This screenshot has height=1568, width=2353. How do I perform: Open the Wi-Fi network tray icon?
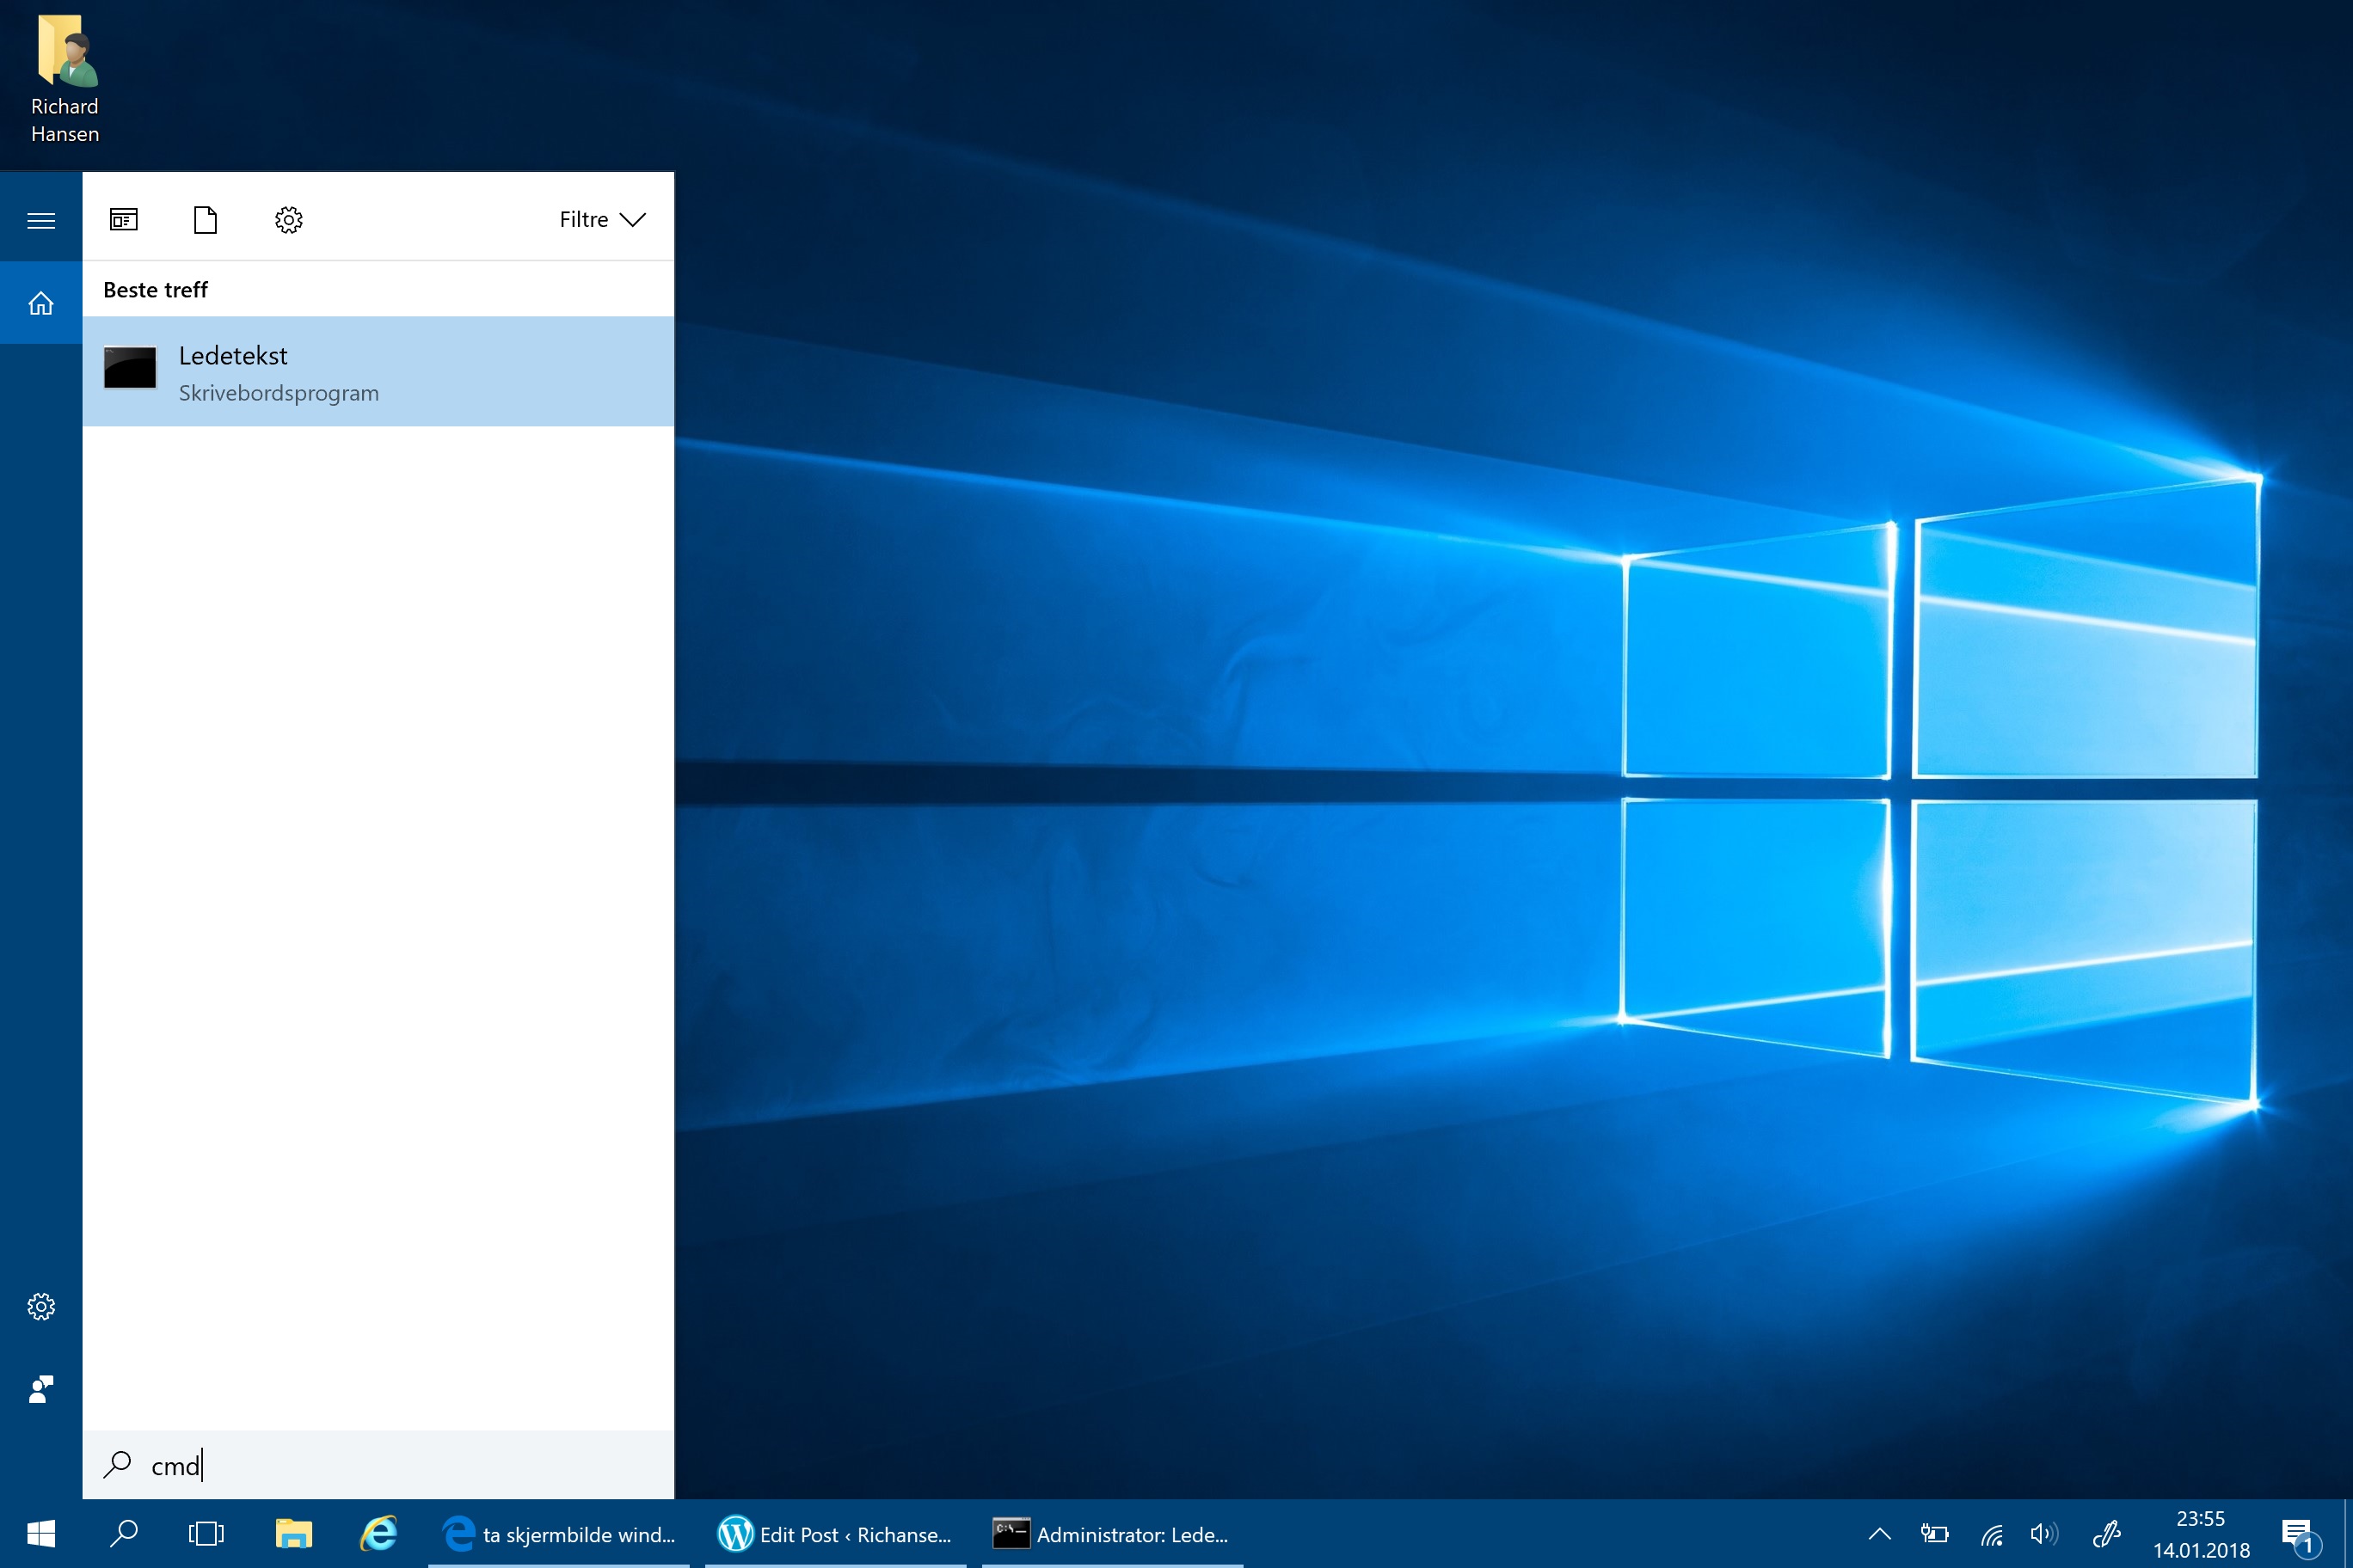[1992, 1534]
